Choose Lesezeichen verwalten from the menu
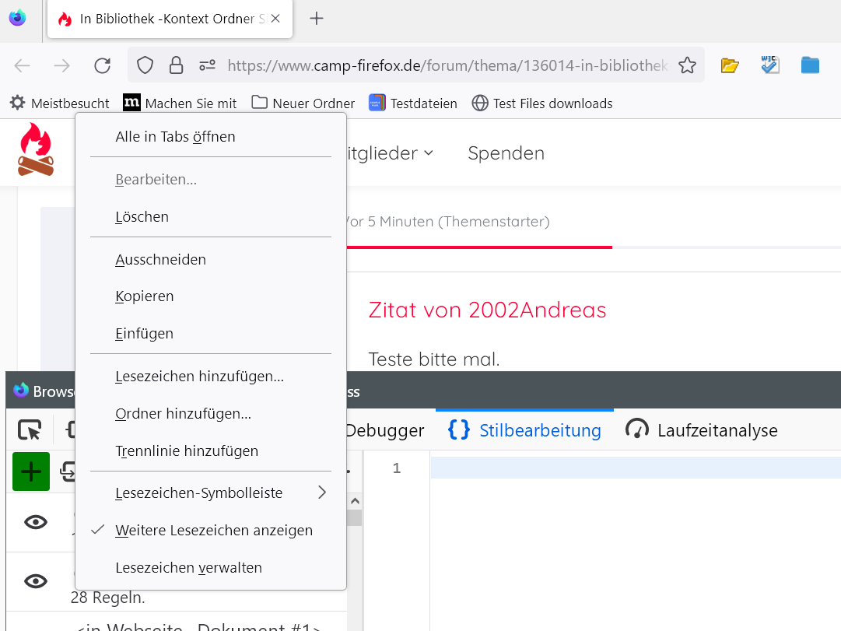The image size is (841, 631). [188, 568]
